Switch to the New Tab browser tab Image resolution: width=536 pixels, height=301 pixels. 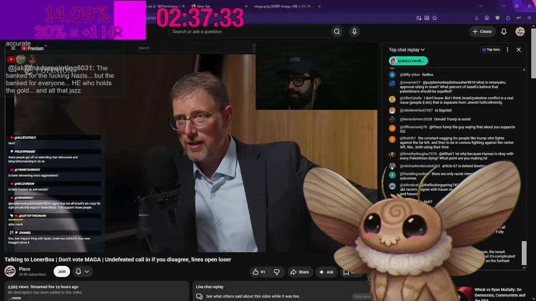point(219,6)
